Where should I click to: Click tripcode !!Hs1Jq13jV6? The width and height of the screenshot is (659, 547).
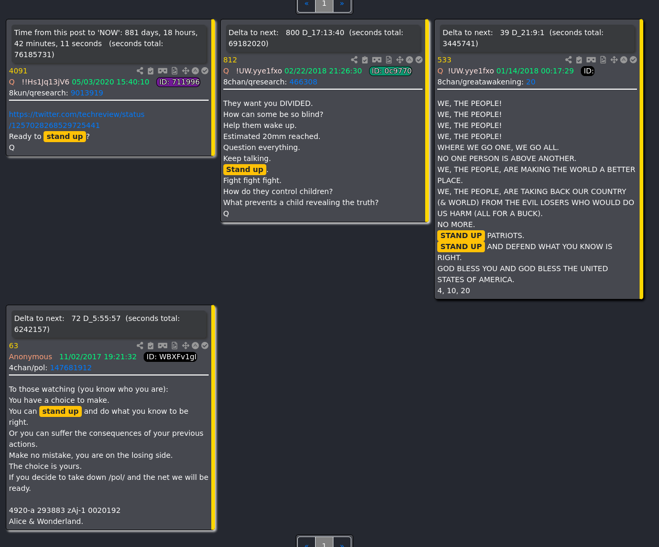46,82
